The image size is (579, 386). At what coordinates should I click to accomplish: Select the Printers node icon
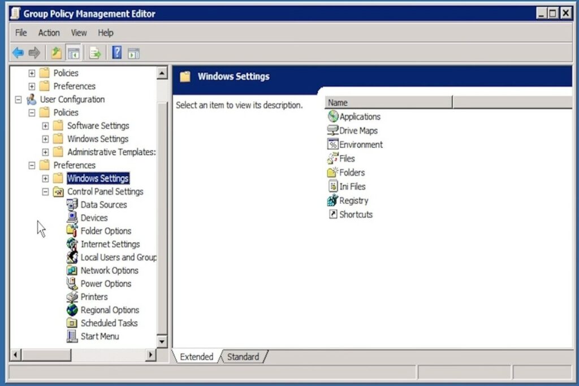click(x=72, y=297)
